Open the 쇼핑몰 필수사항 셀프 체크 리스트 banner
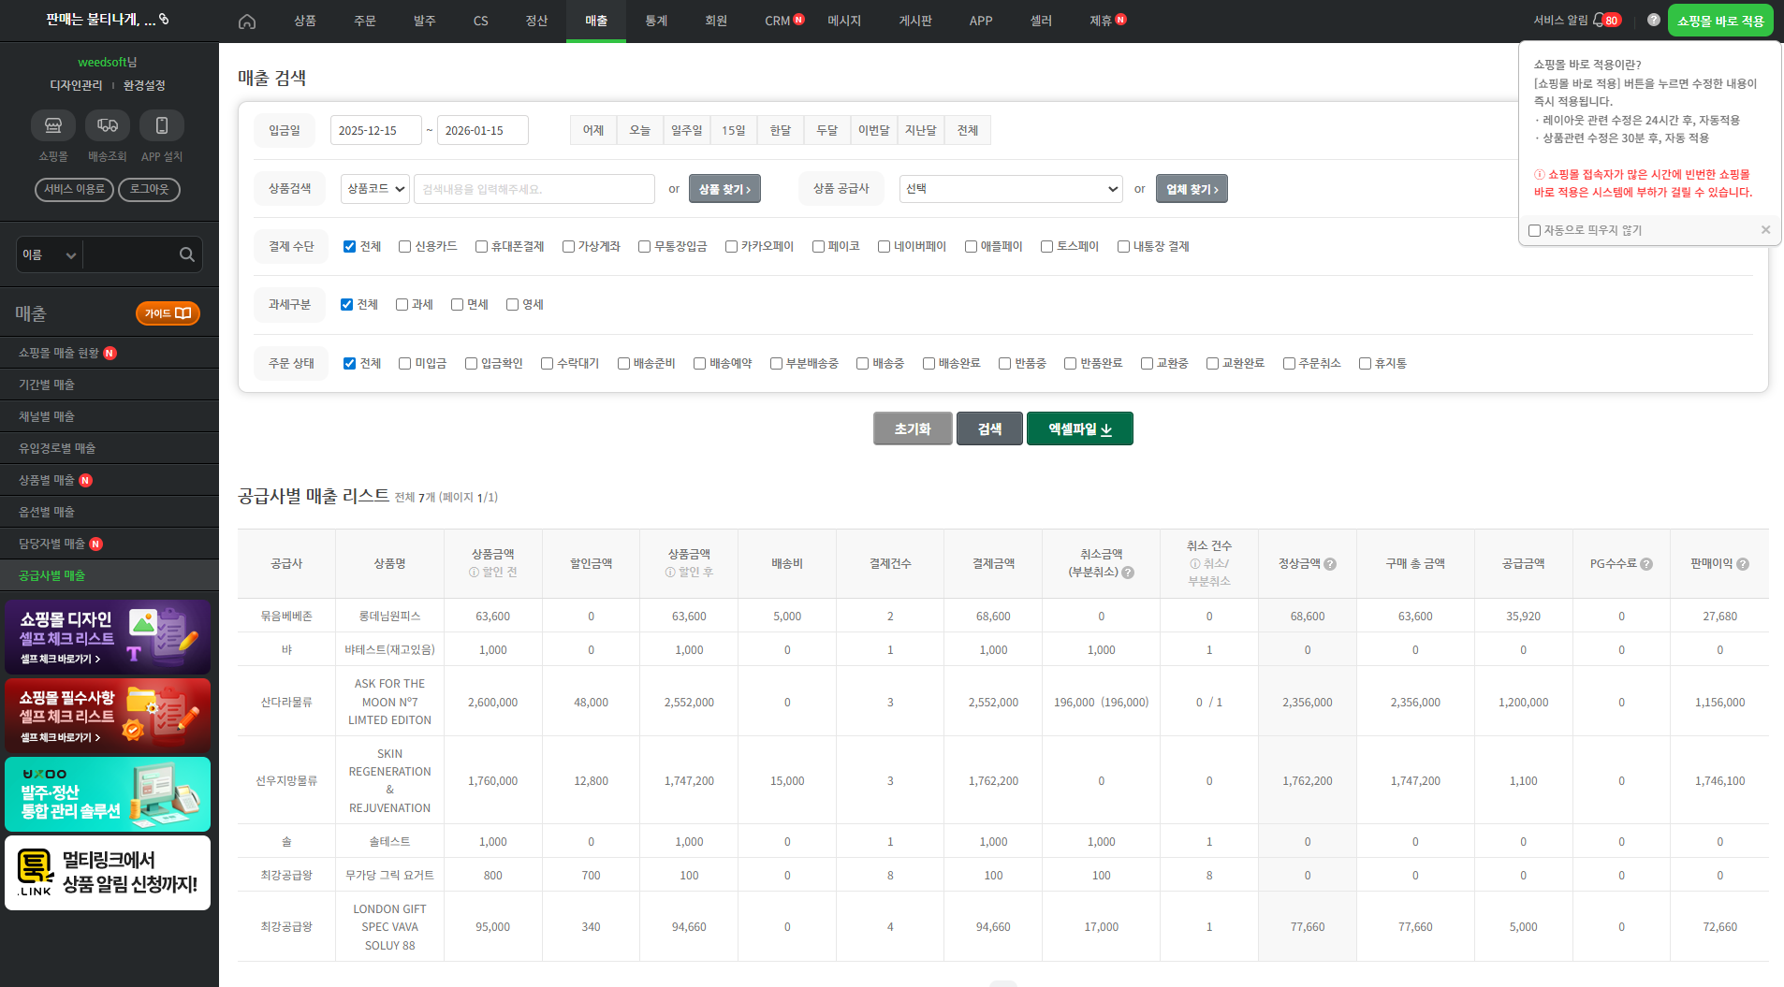Screen dimensions: 1784x987 [108, 716]
